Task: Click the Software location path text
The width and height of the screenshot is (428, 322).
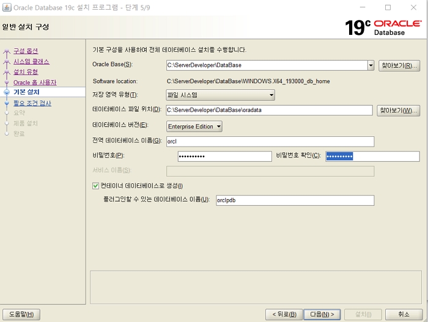Action: tap(248, 81)
